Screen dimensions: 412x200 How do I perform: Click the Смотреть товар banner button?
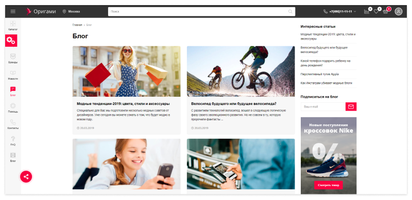tap(329, 185)
